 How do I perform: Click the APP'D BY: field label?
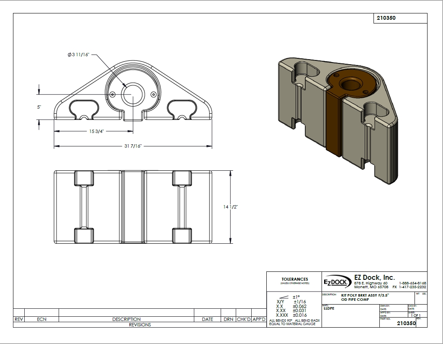385,313
